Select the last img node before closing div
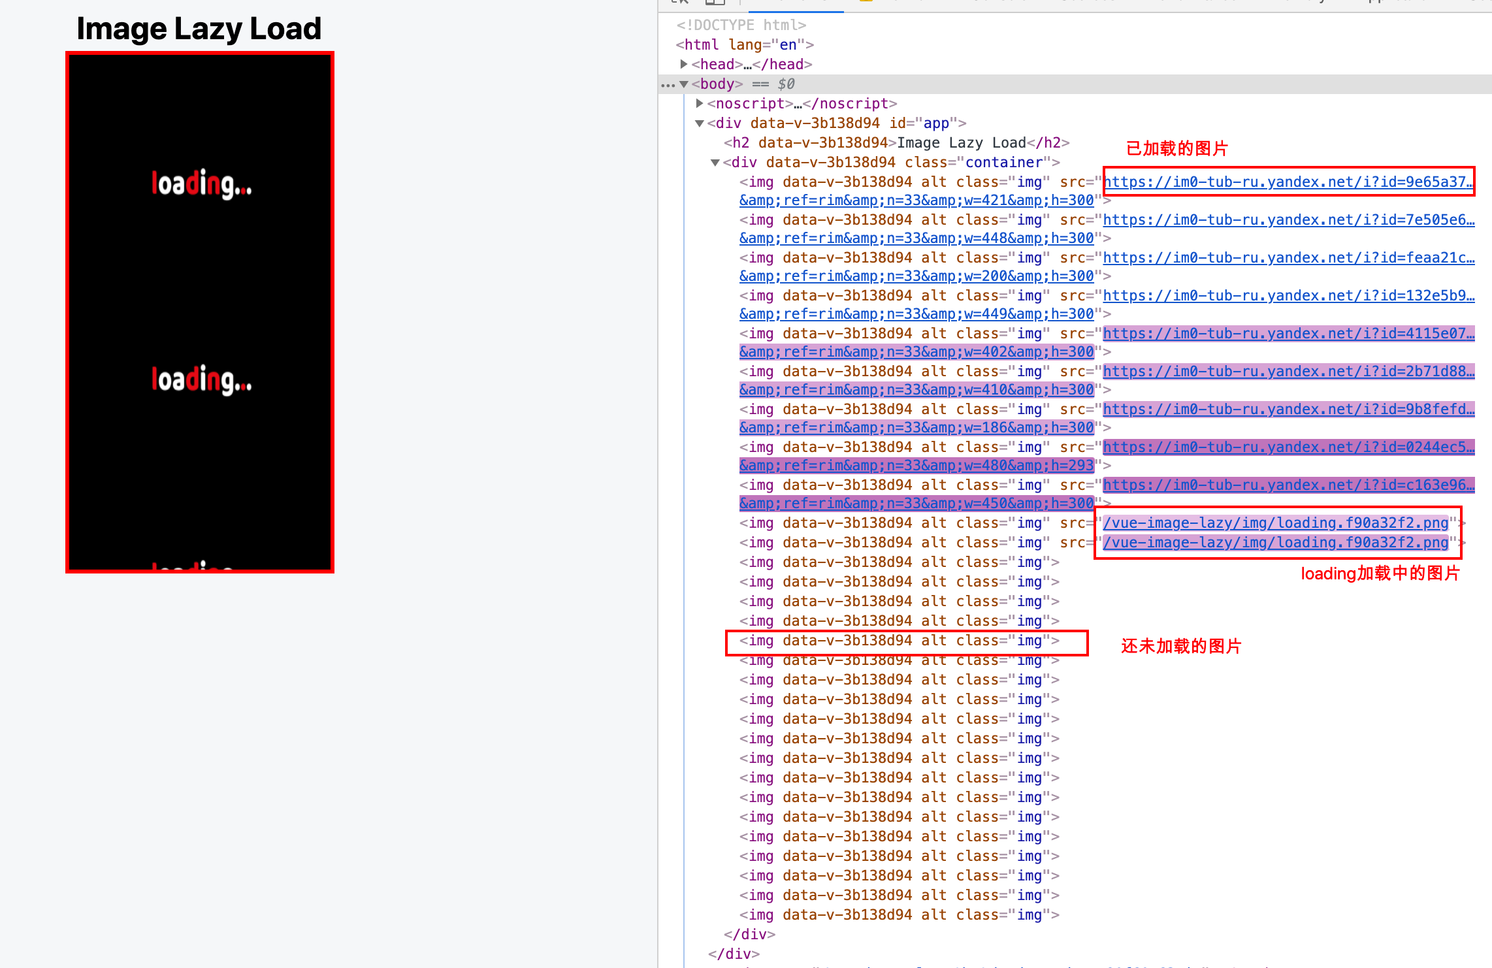 (x=899, y=914)
